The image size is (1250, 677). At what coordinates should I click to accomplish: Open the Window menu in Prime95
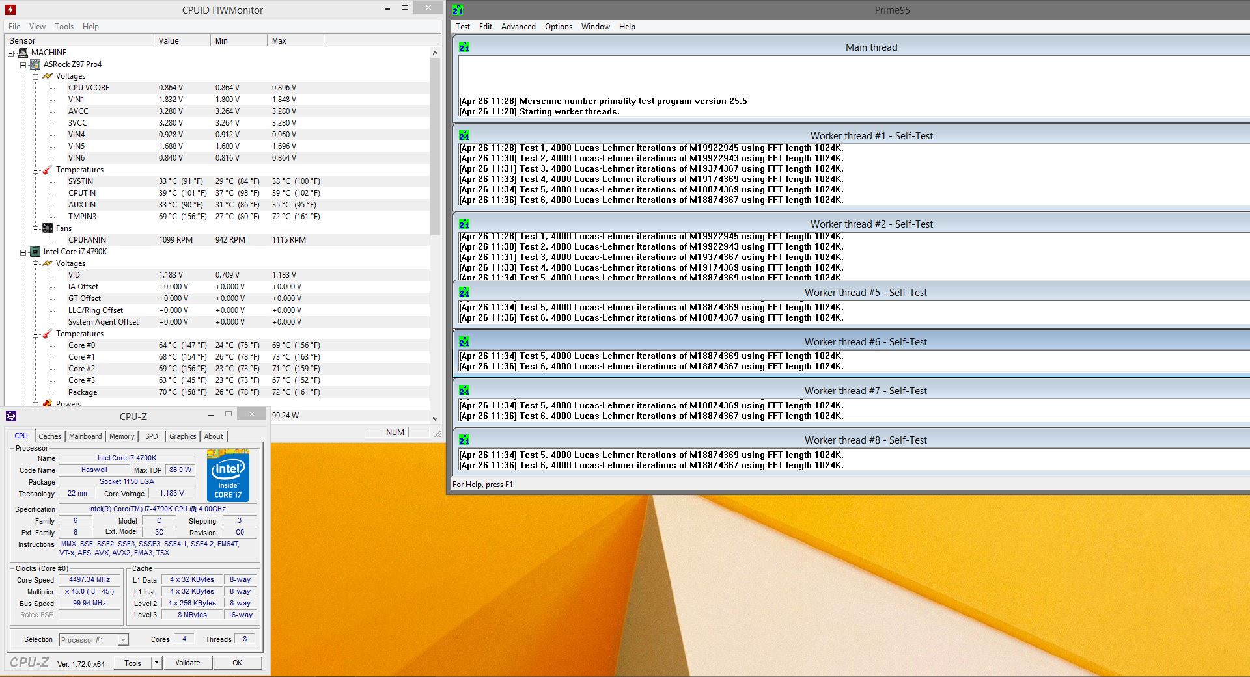pyautogui.click(x=596, y=27)
